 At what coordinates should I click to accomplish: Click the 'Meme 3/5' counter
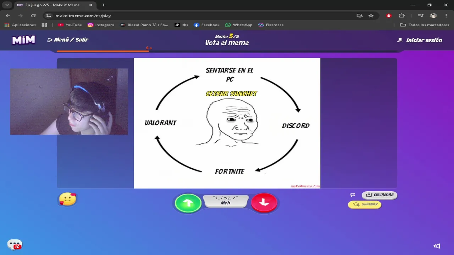[x=227, y=36]
